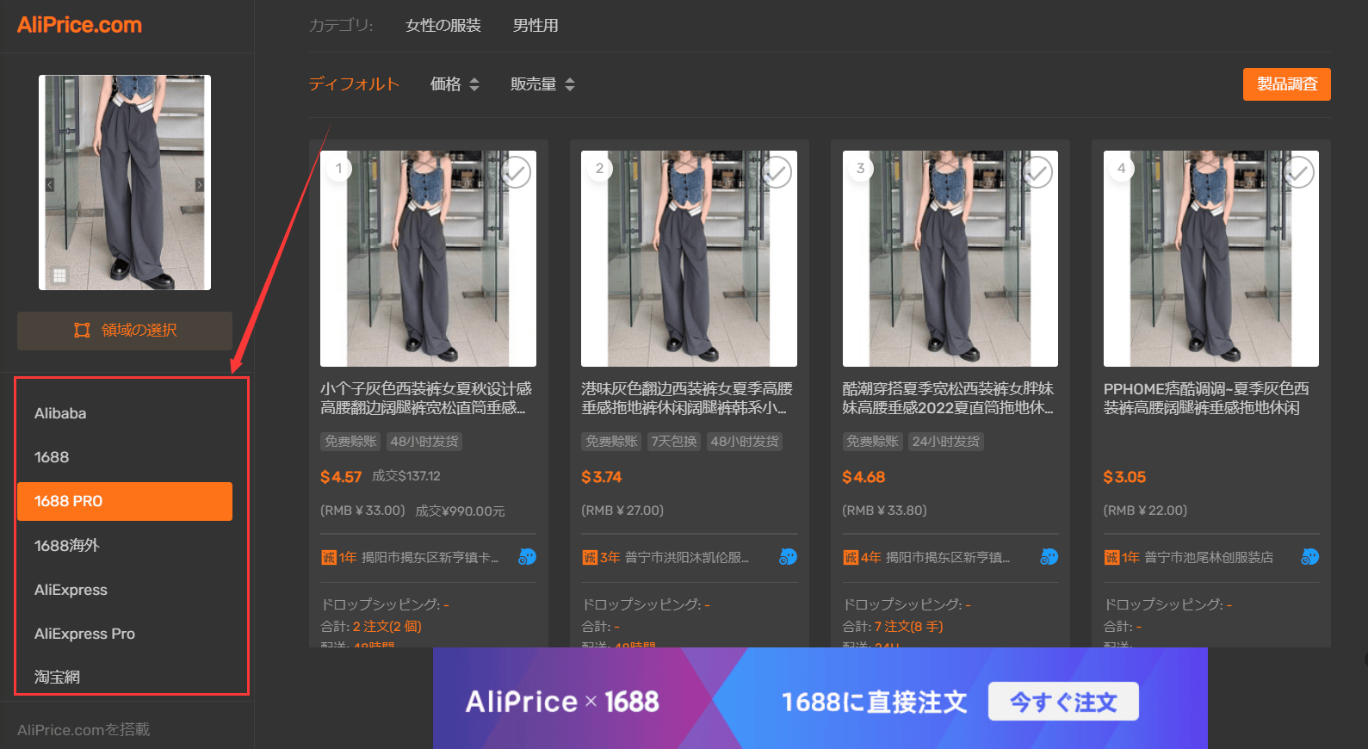Click the 製品調査 button

[1287, 84]
